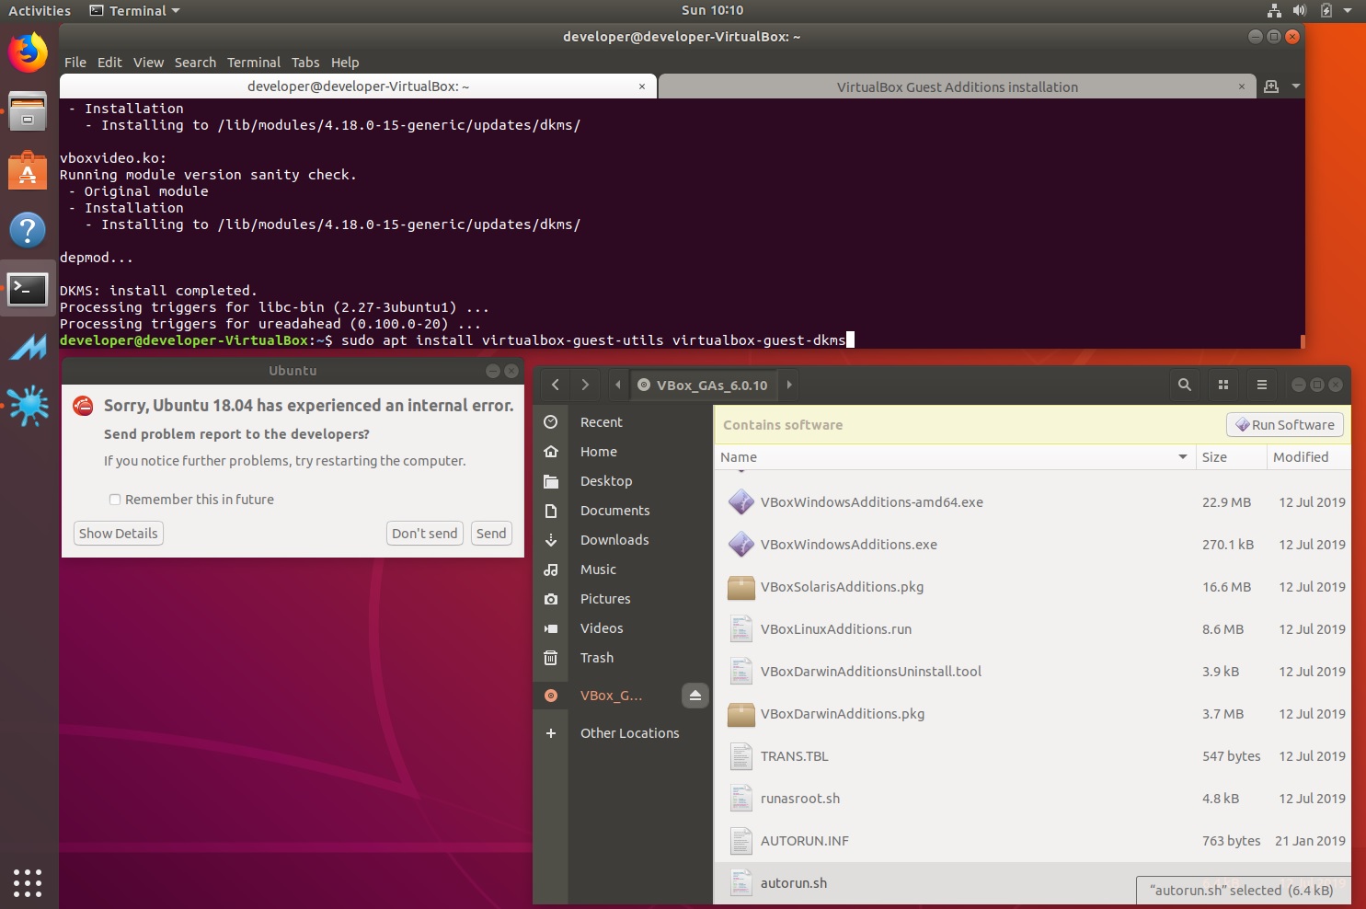
Task: Click Don't send in error dialog
Action: tap(424, 534)
